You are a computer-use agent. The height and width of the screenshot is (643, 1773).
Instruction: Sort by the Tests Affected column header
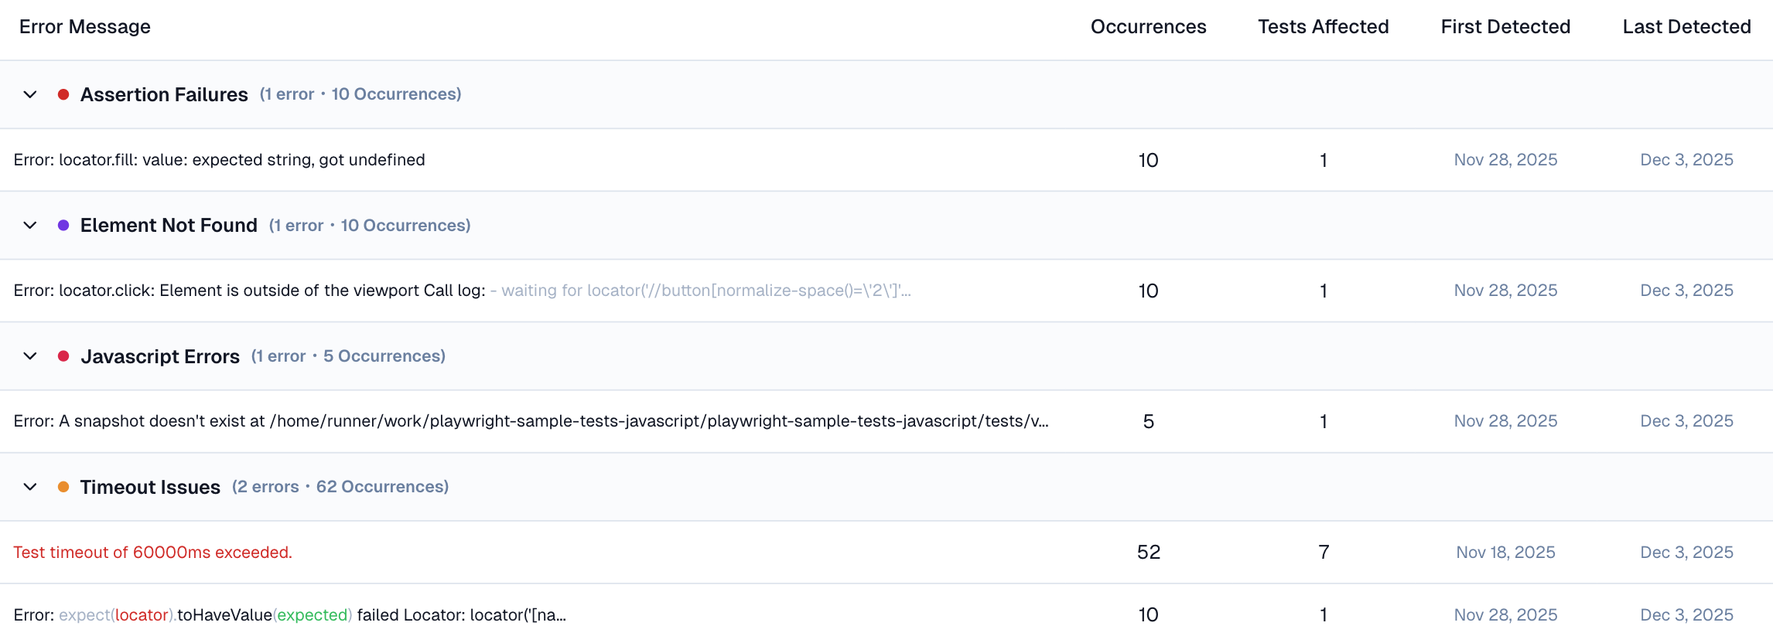[1323, 27]
